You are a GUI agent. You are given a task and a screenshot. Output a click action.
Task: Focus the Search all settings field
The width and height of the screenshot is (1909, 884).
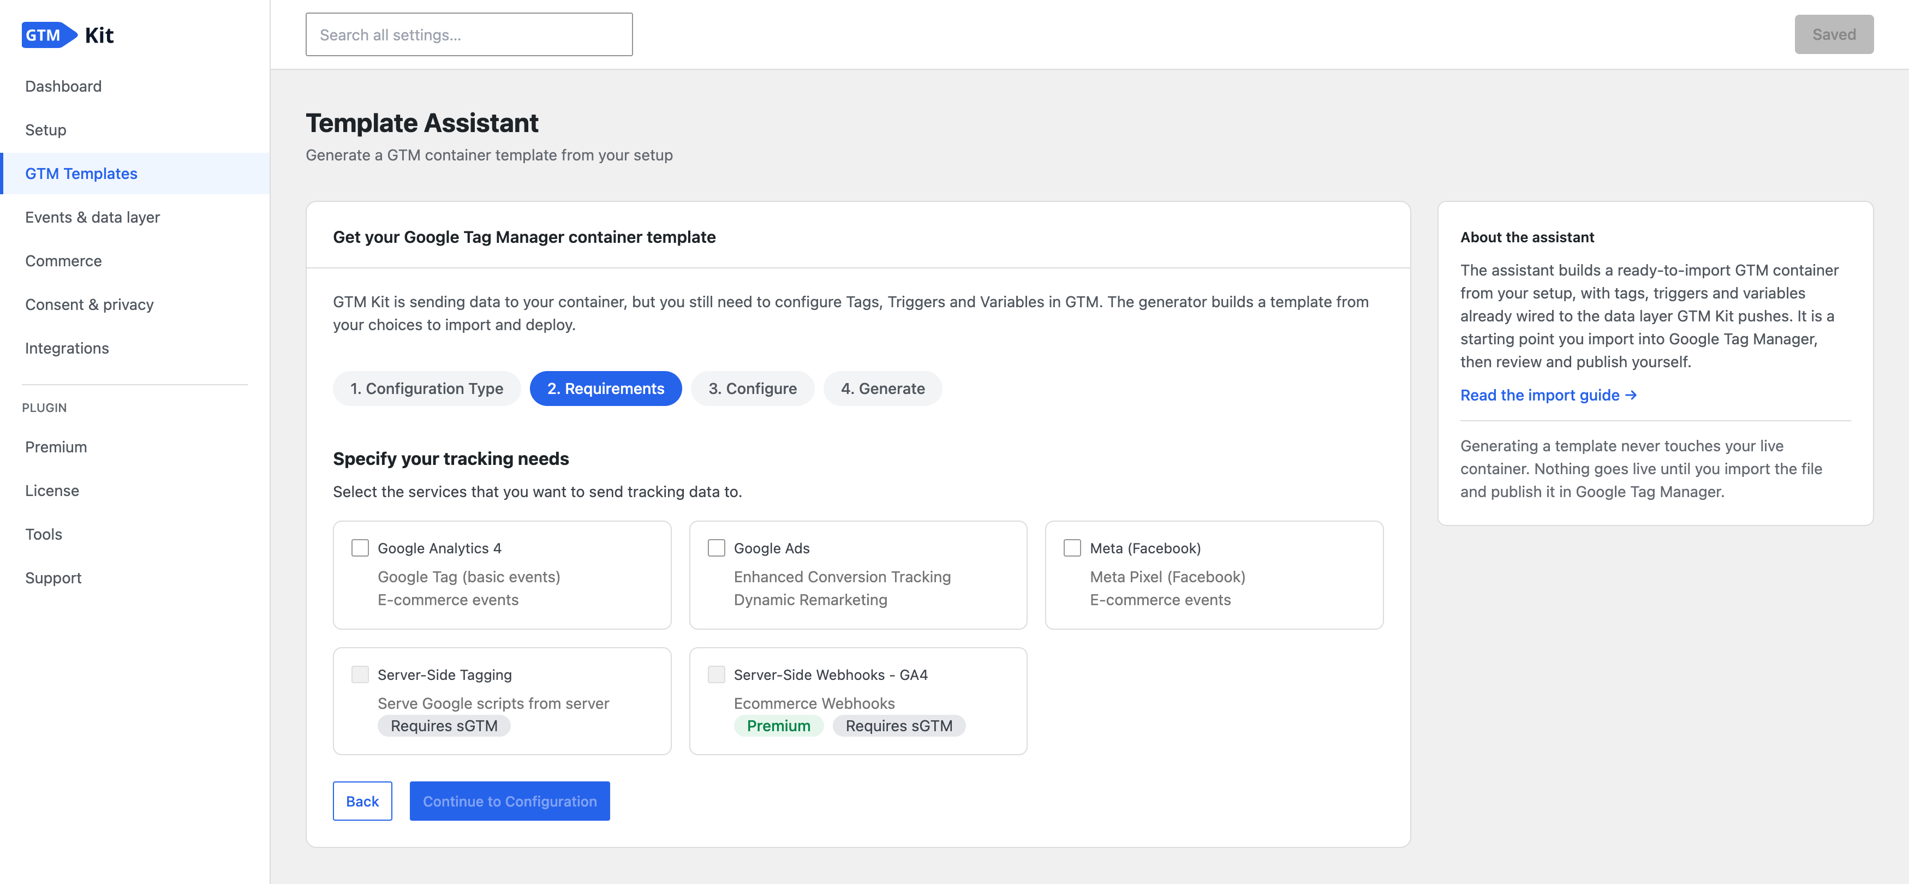click(469, 34)
